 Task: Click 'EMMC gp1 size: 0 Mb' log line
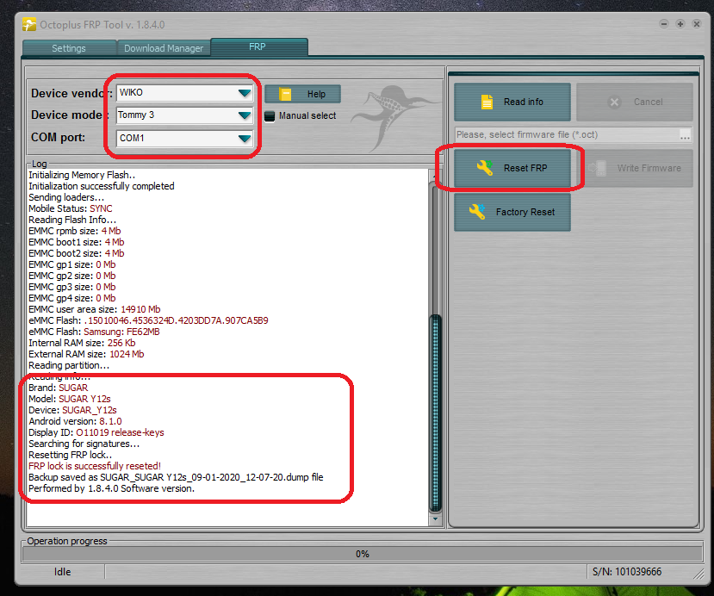(x=72, y=264)
